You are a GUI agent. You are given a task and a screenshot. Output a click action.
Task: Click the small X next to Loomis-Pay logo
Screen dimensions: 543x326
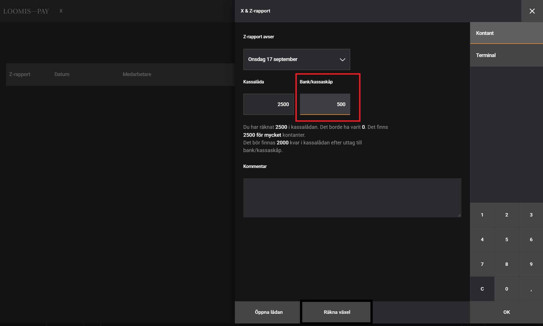coord(61,11)
